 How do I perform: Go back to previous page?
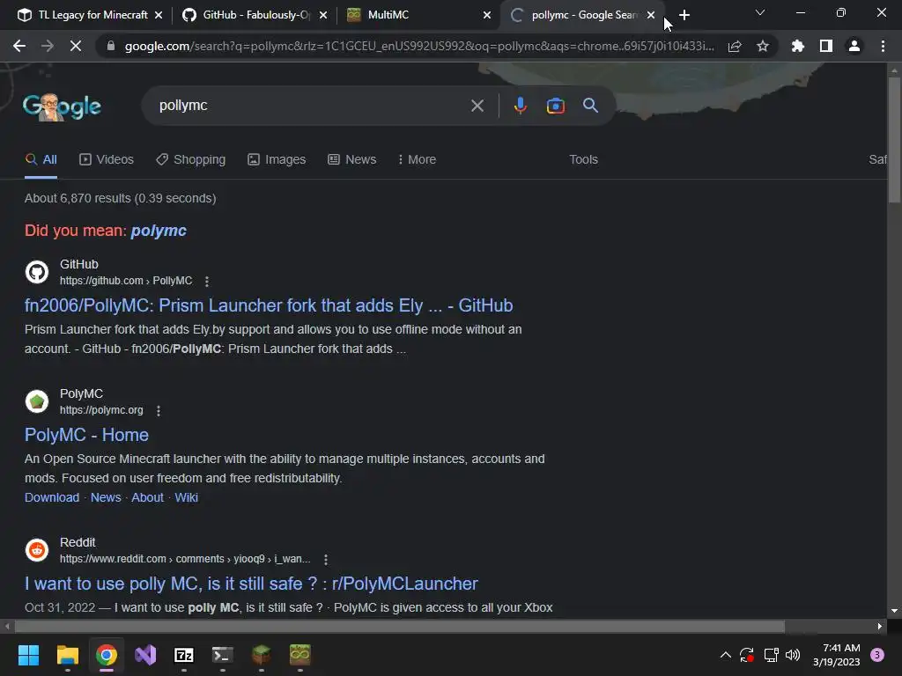point(19,46)
